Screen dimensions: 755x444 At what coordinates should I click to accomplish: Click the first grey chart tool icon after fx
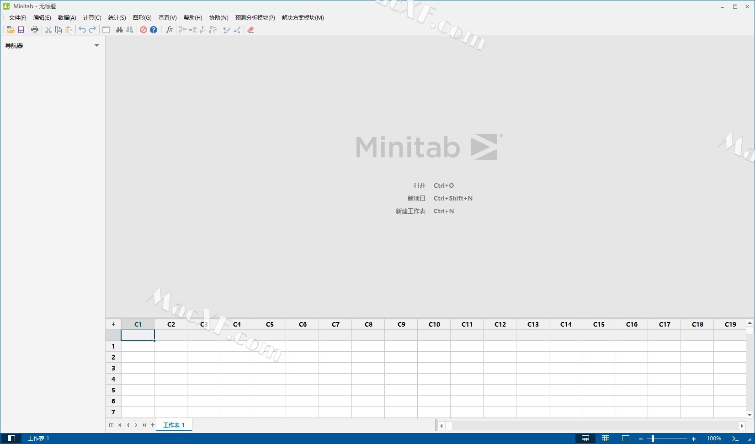tap(182, 30)
